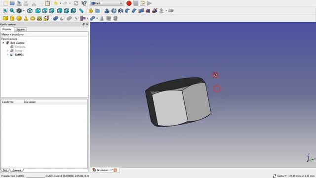Select the 'Без имени : 1*' document tab
This screenshot has height=178, width=316.
click(x=104, y=170)
